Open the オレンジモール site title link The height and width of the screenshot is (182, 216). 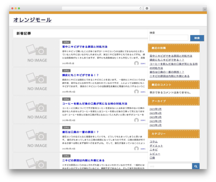32,20
